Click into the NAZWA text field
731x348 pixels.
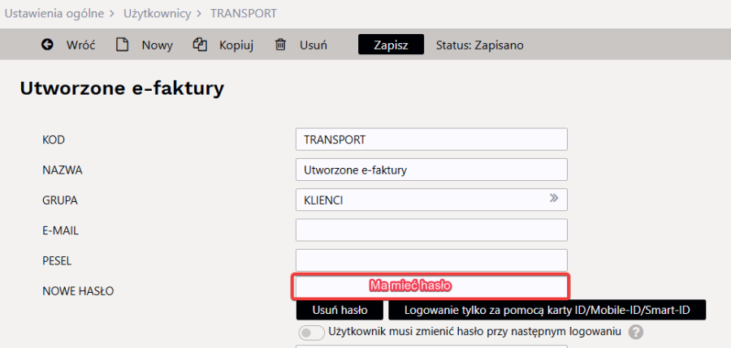(x=430, y=170)
